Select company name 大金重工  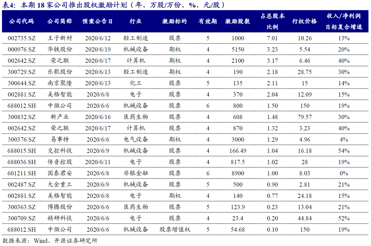click(60, 184)
